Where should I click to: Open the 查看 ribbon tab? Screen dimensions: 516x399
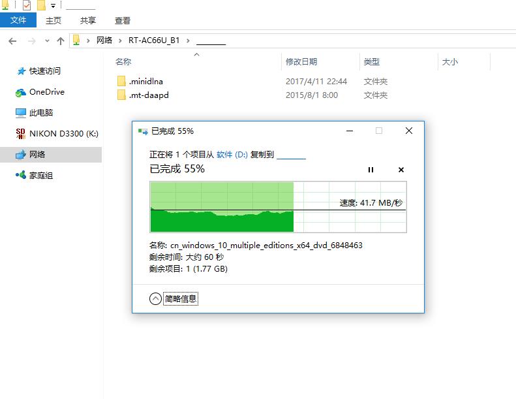click(x=123, y=20)
